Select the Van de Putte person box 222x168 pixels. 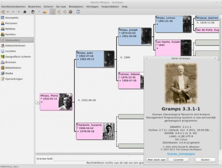click(x=207, y=30)
